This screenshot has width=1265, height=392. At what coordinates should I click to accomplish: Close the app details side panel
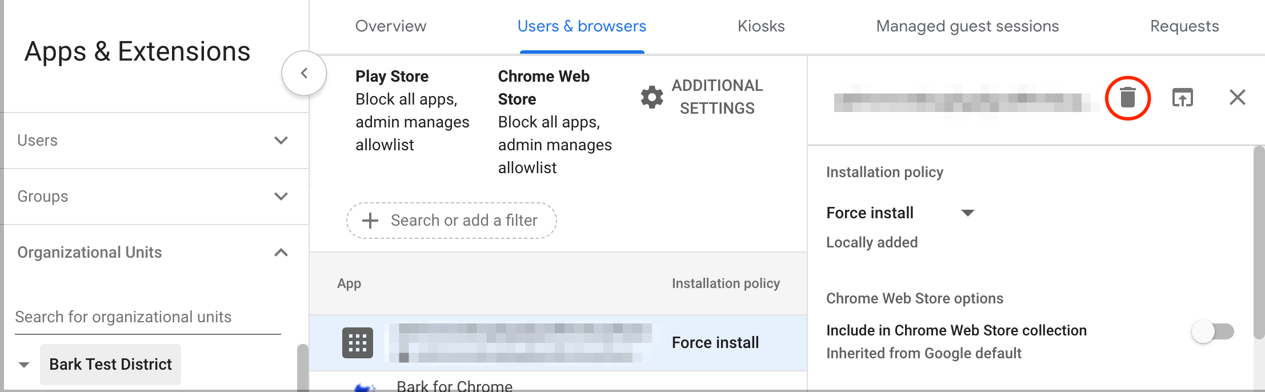1237,97
